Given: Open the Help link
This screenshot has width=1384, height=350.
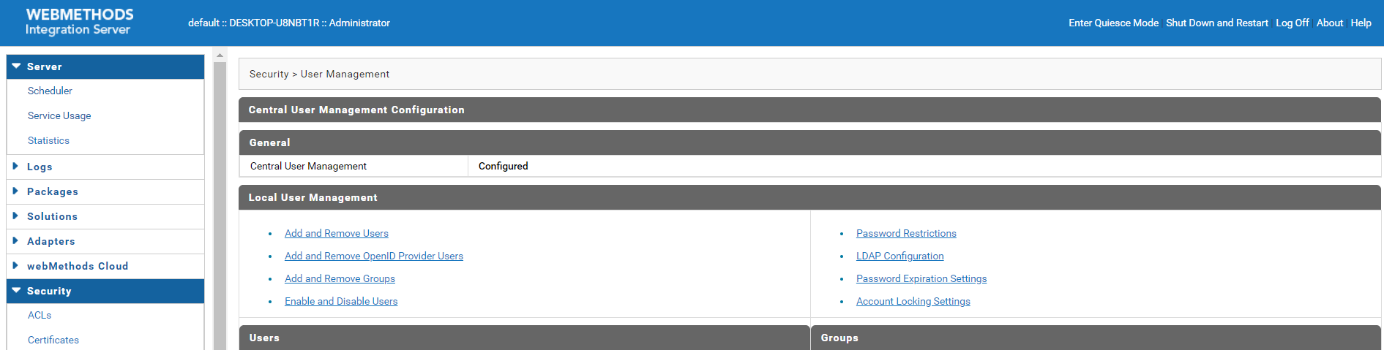Looking at the screenshot, I should 1361,23.
